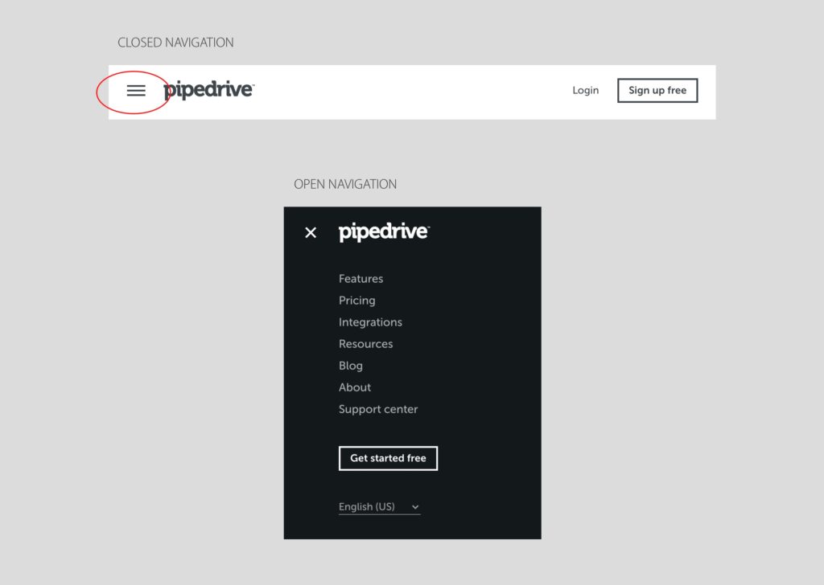Go to Pricing in the navigation
824x585 pixels.
tap(356, 301)
